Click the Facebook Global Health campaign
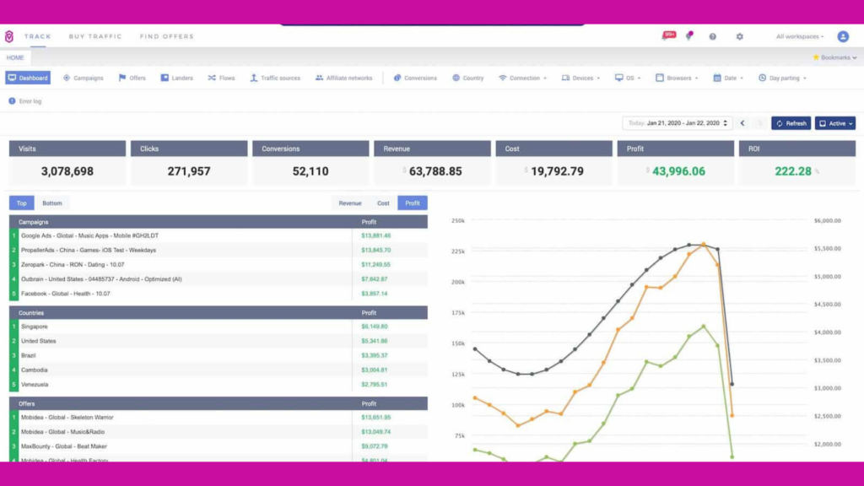 pyautogui.click(x=219, y=294)
